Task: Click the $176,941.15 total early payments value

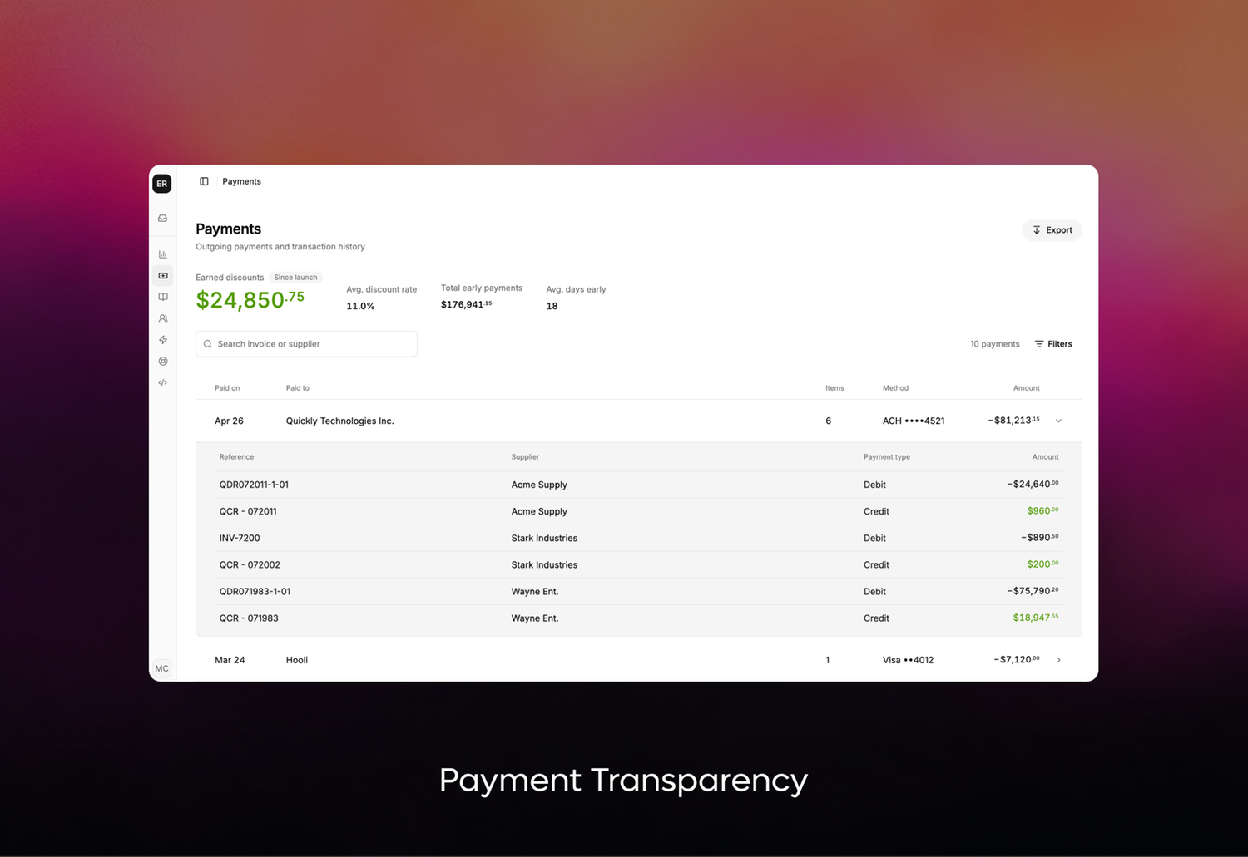Action: 466,305
